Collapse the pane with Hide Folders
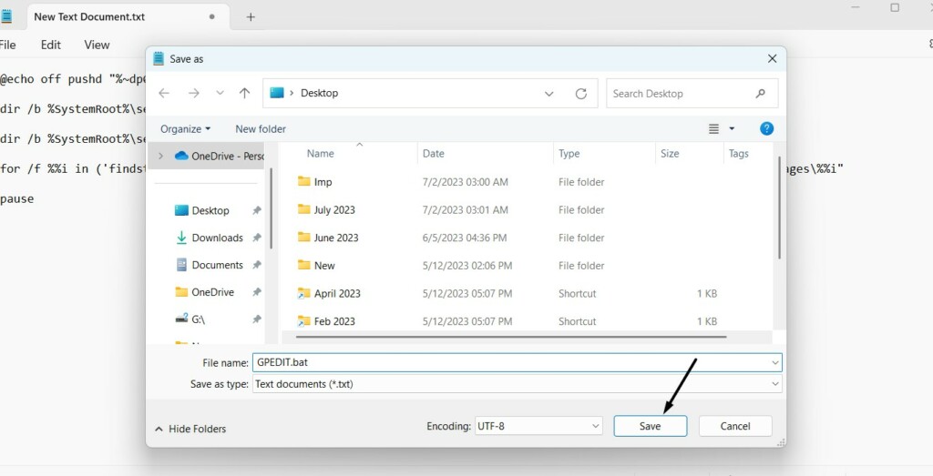Screen dimensions: 933x476 190,429
